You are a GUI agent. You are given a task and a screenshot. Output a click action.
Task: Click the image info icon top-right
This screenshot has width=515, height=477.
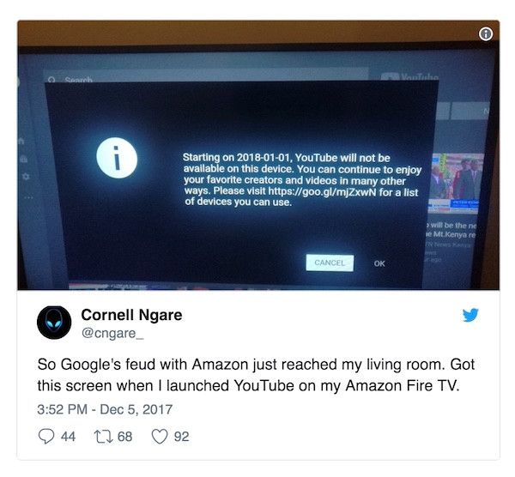pyautogui.click(x=486, y=33)
